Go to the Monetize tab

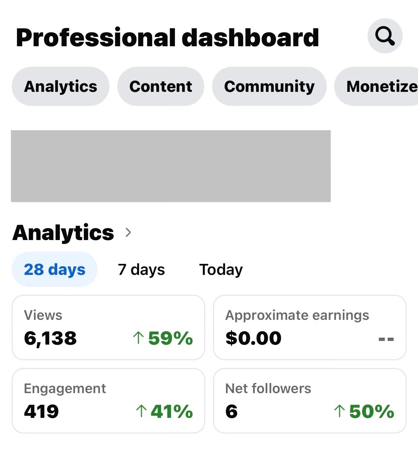(377, 86)
